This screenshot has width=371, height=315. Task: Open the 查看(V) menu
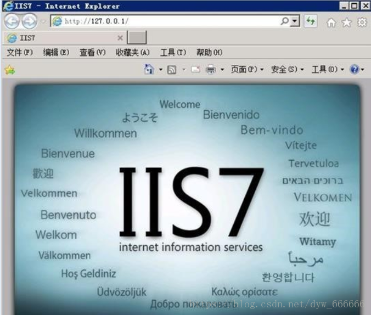[x=93, y=52]
